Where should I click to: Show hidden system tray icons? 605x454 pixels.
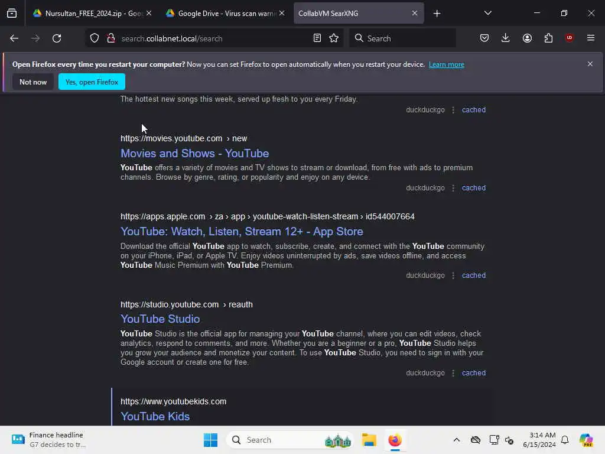point(457,440)
